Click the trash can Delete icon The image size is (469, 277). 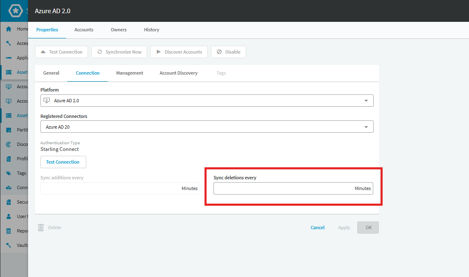coord(41,228)
